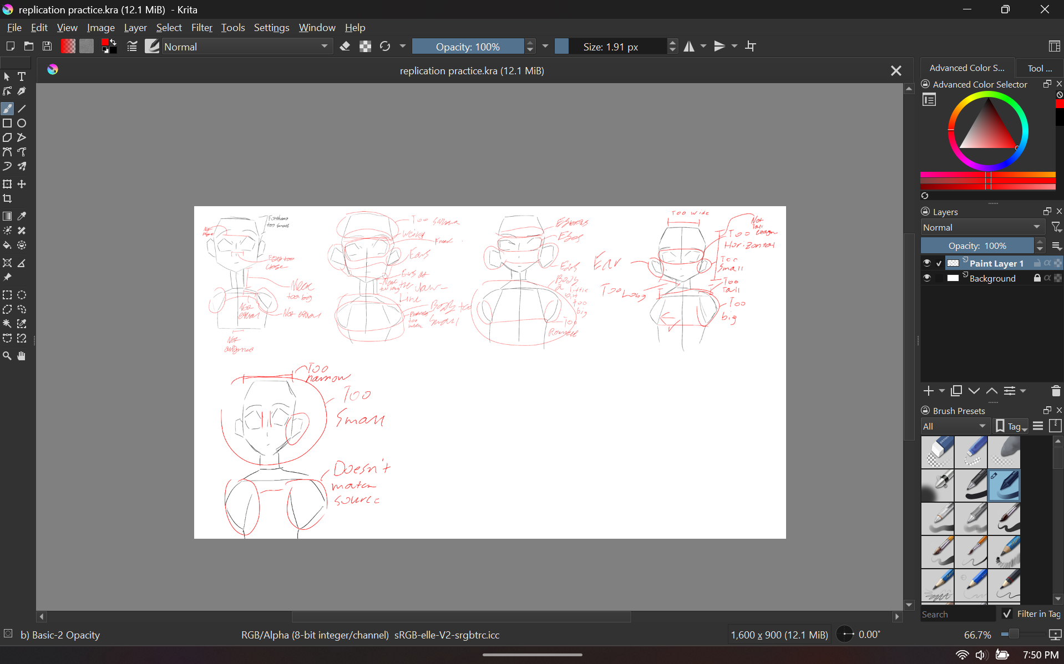Switch to the Tool Options tab

[1039, 68]
